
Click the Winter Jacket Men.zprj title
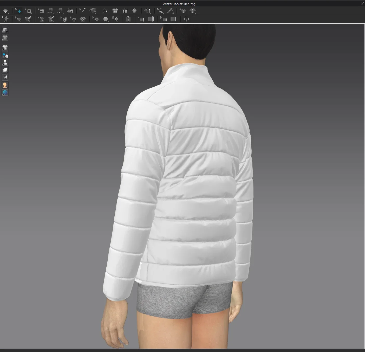point(179,4)
